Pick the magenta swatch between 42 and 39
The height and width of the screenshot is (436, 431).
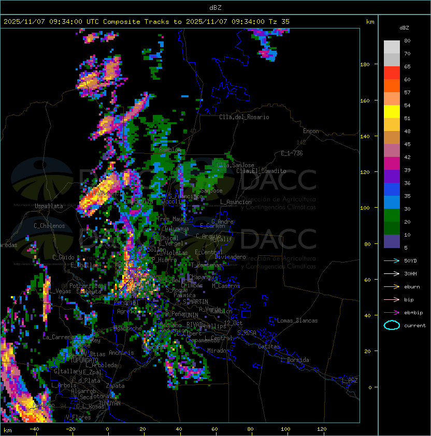392,163
